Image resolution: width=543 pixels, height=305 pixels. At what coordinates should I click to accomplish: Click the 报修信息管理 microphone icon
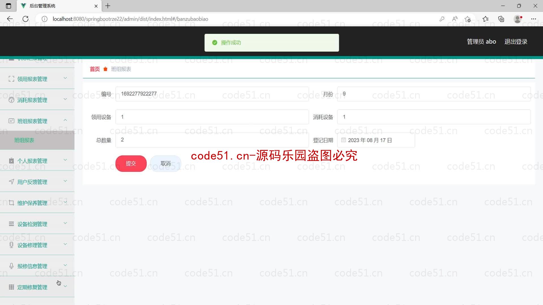[11, 266]
